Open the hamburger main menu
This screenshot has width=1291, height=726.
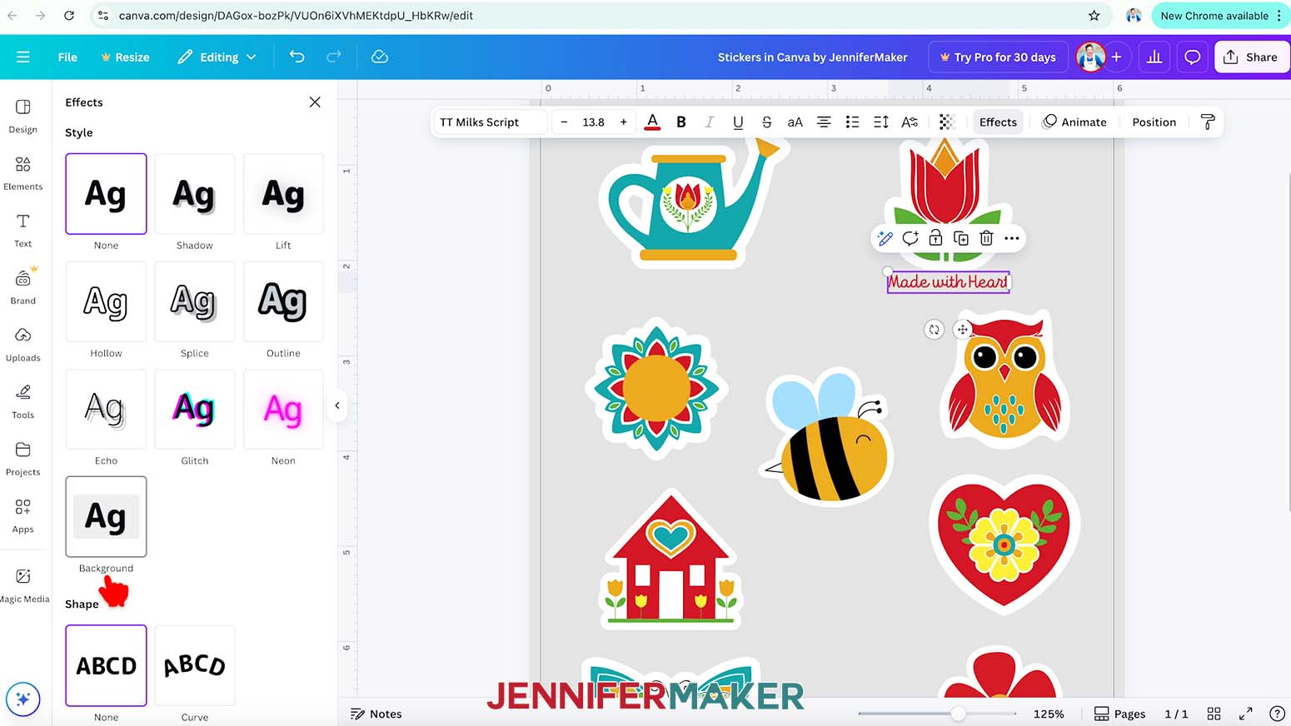[23, 57]
